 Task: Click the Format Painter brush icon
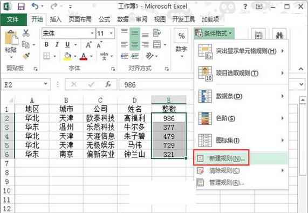[x=26, y=56]
